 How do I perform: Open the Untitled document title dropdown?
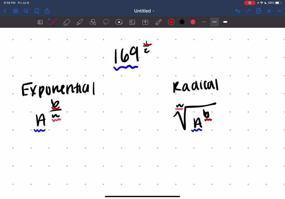[x=144, y=11]
